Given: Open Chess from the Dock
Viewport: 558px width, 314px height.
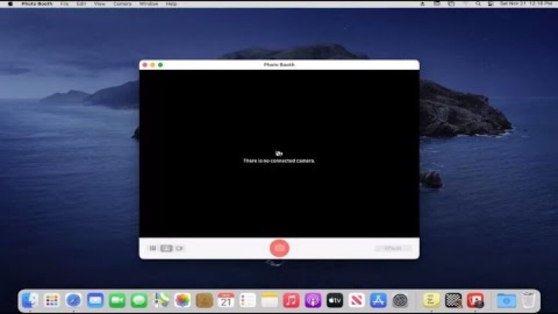Looking at the screenshot, I should 453,300.
